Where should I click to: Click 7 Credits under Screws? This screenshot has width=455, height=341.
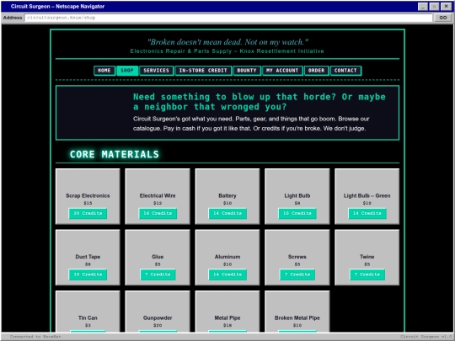tap(297, 274)
